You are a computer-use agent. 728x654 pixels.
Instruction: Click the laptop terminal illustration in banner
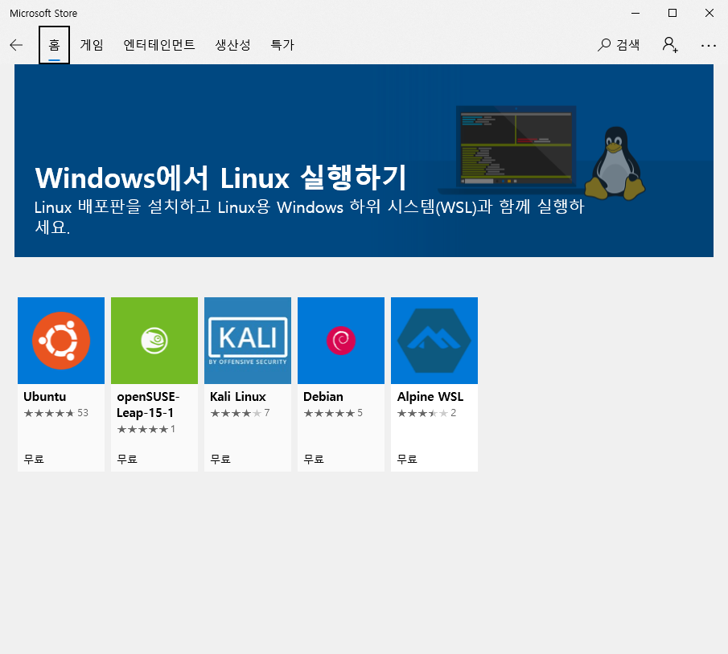[516, 149]
